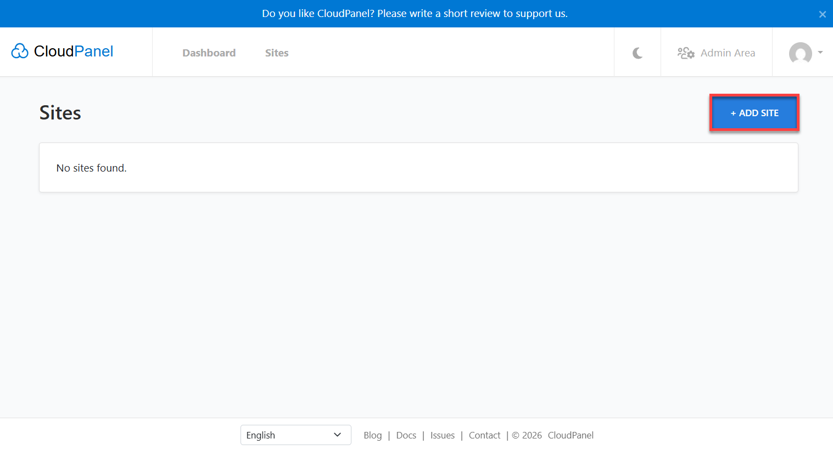Click the CloudPanel footer link

571,435
